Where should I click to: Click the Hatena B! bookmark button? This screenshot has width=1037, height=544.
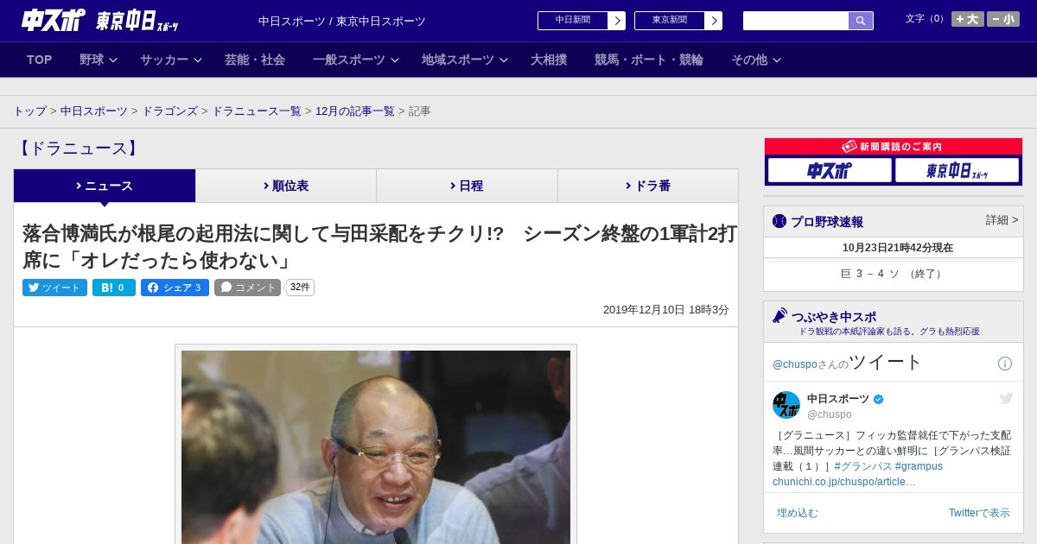tap(114, 288)
